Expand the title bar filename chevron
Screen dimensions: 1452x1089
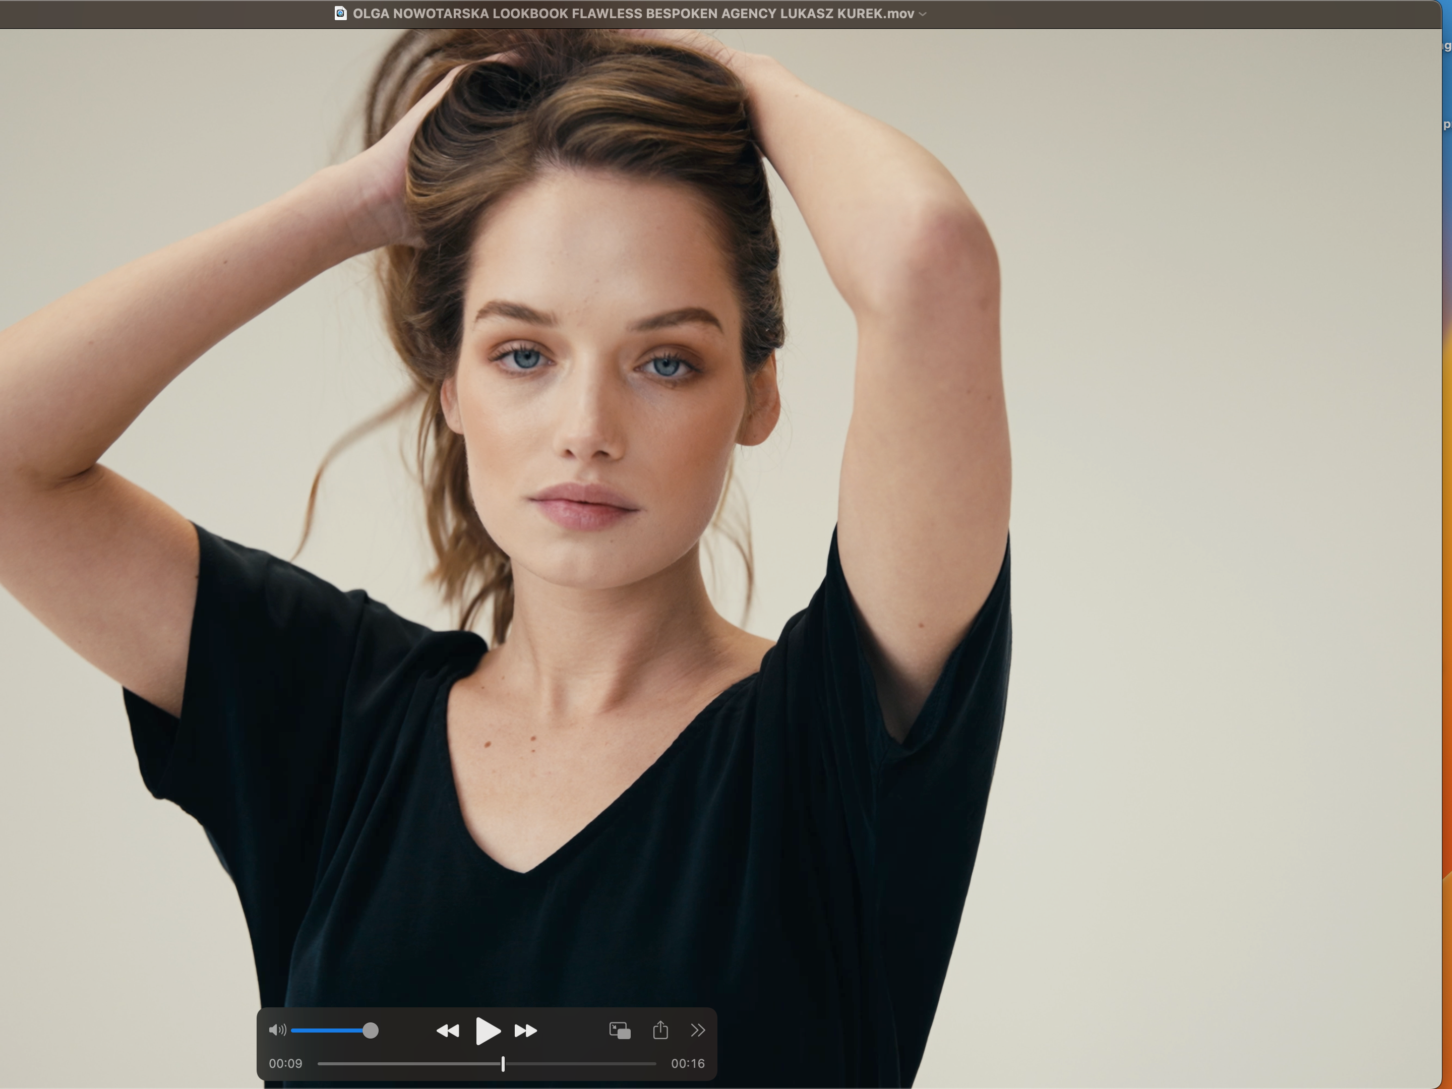coord(923,14)
